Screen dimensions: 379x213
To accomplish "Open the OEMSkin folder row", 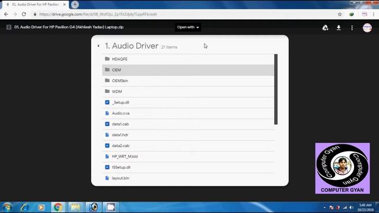I will 188,81.
